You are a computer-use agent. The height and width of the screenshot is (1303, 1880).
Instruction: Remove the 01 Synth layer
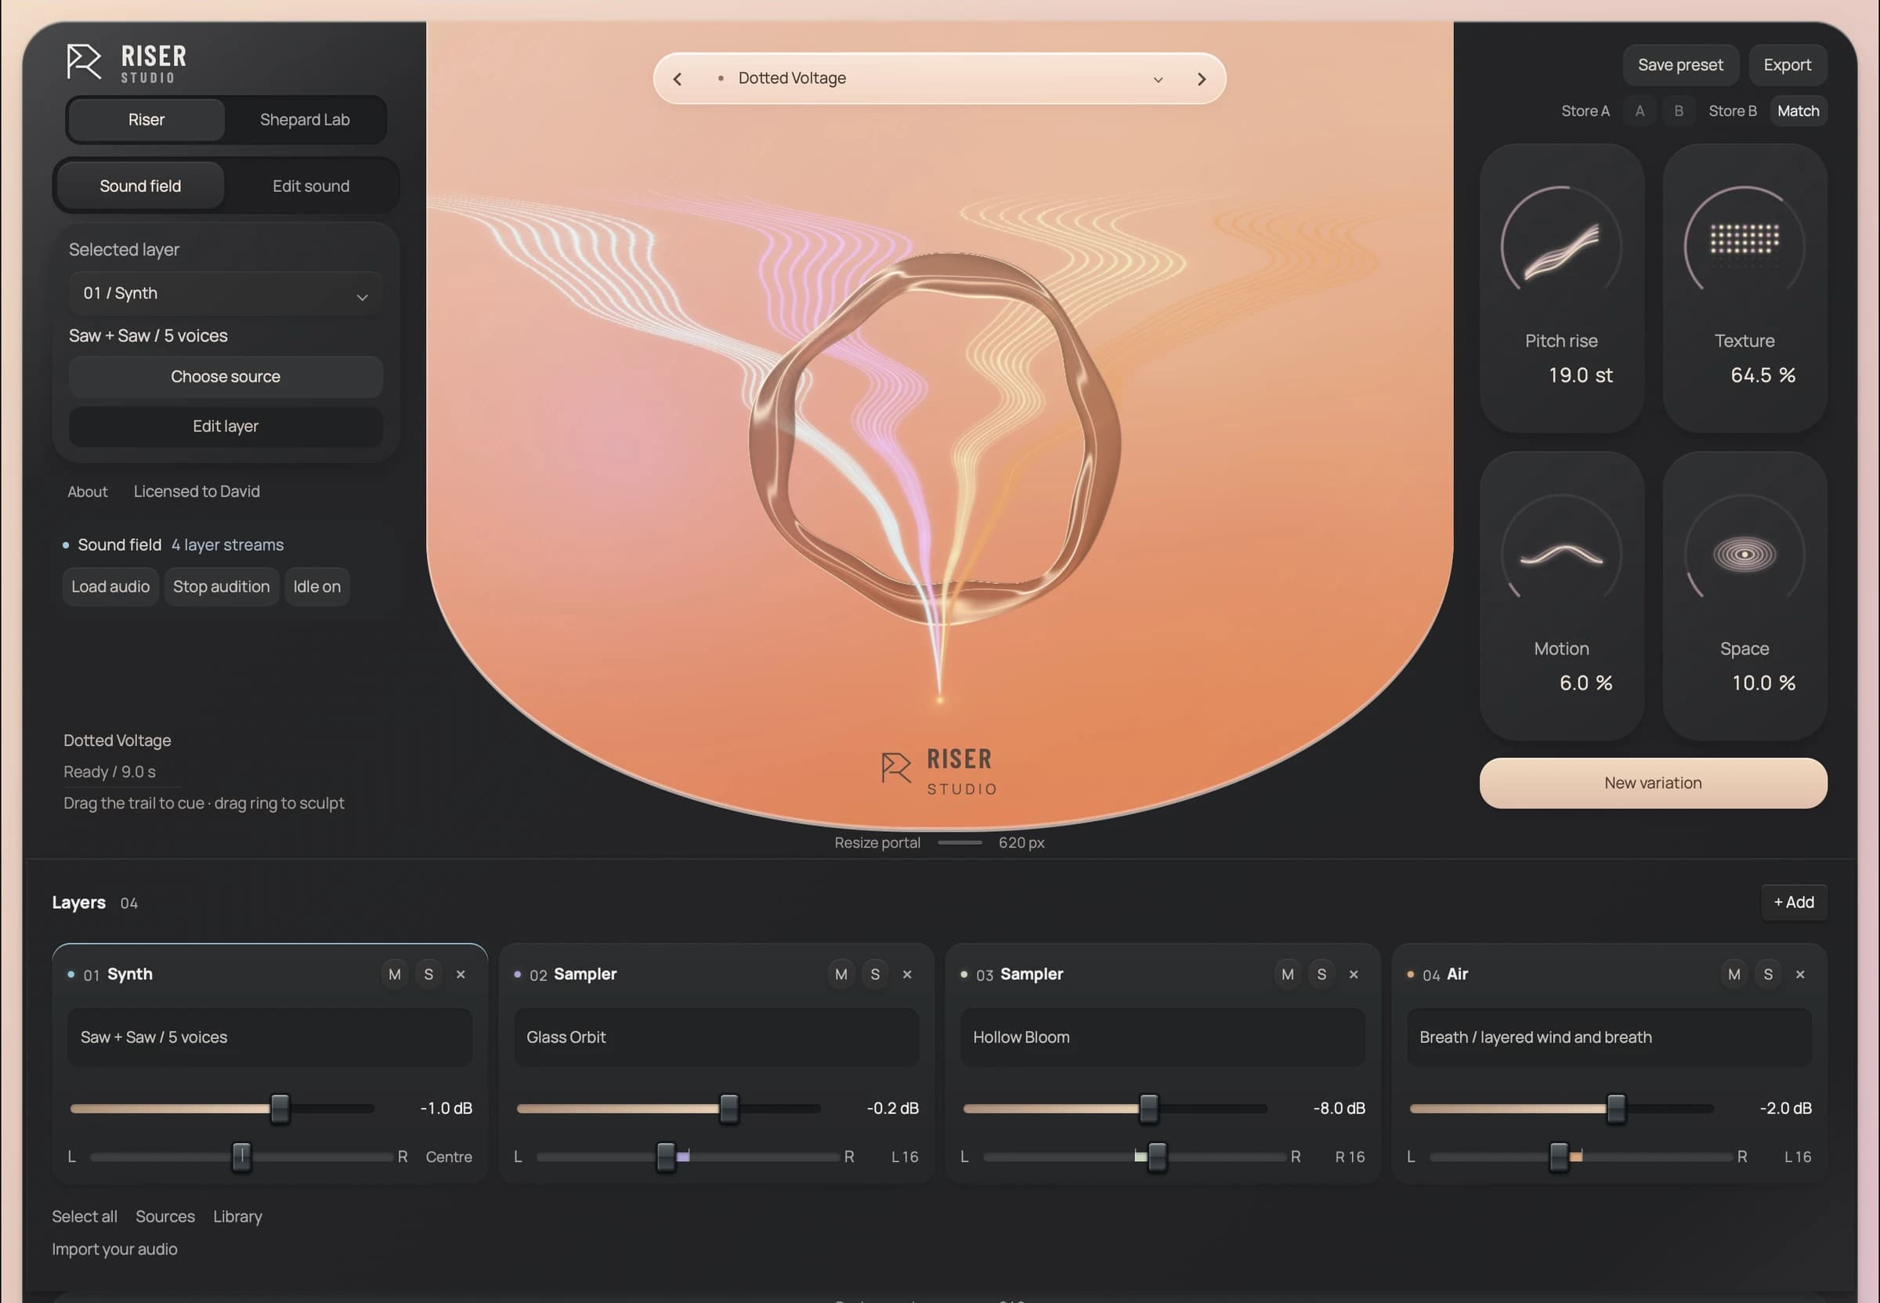point(461,974)
